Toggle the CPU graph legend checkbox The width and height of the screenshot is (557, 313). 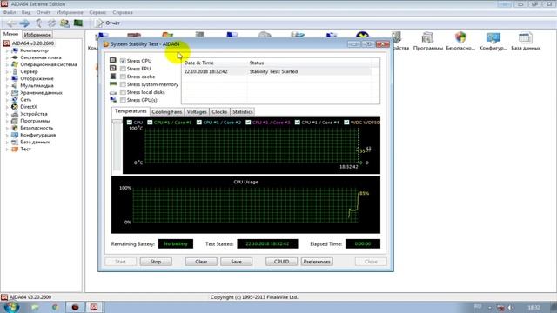click(x=130, y=123)
